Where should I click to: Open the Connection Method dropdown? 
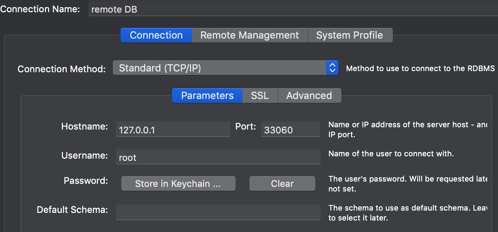226,68
